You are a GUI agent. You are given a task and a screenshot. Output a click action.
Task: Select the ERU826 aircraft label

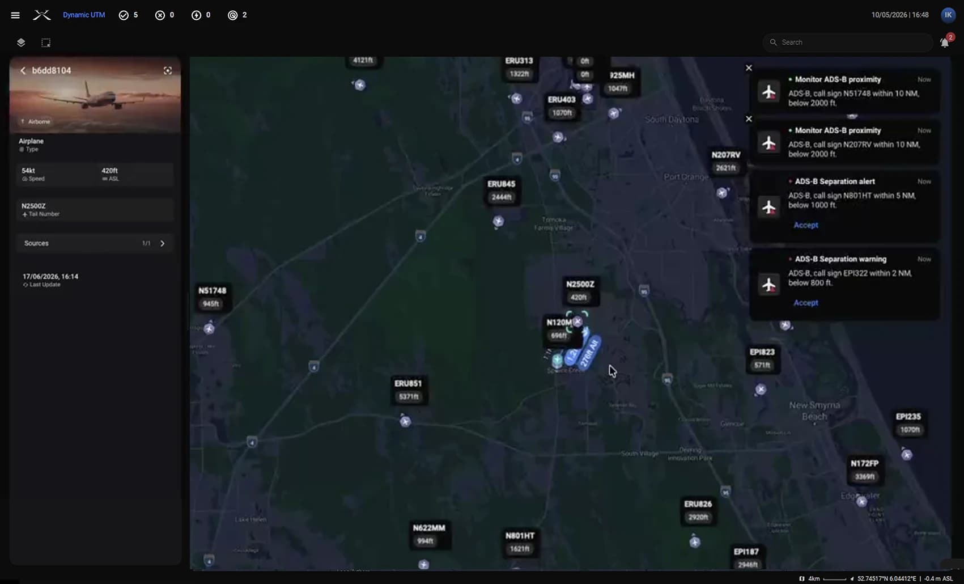pyautogui.click(x=698, y=510)
